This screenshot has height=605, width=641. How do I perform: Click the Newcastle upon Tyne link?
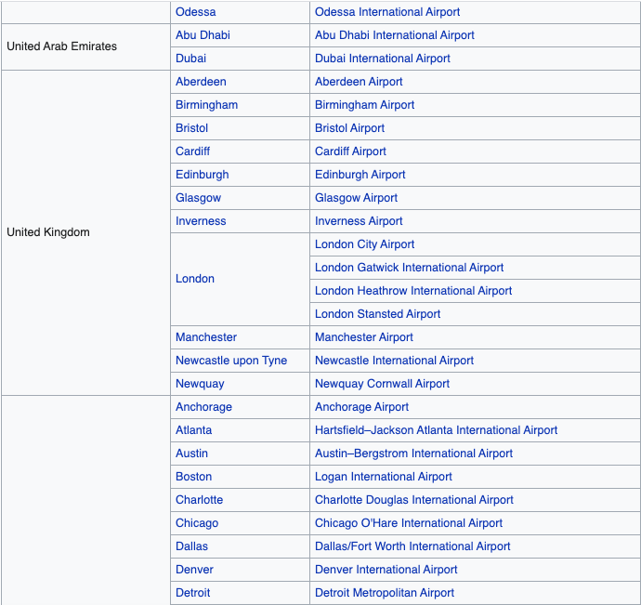click(231, 361)
